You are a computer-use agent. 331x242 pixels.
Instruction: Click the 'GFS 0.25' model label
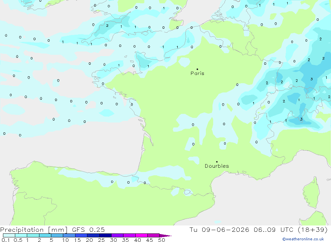point(88,230)
